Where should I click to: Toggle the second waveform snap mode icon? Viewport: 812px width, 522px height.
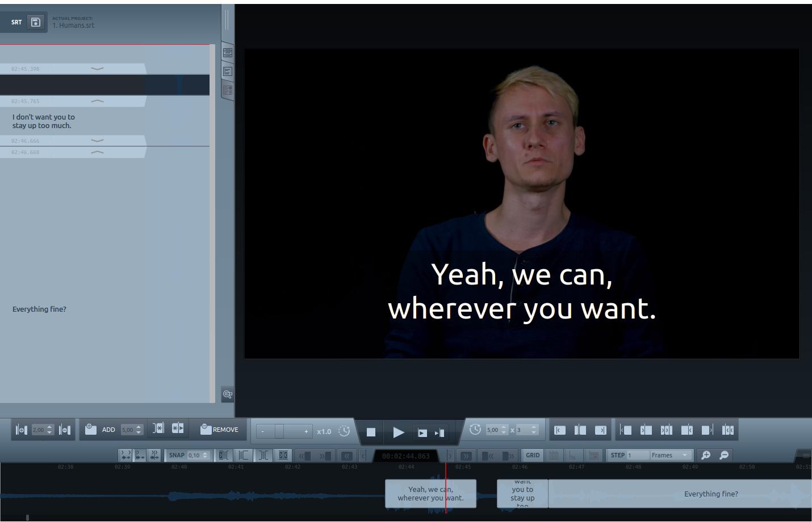[x=140, y=455]
